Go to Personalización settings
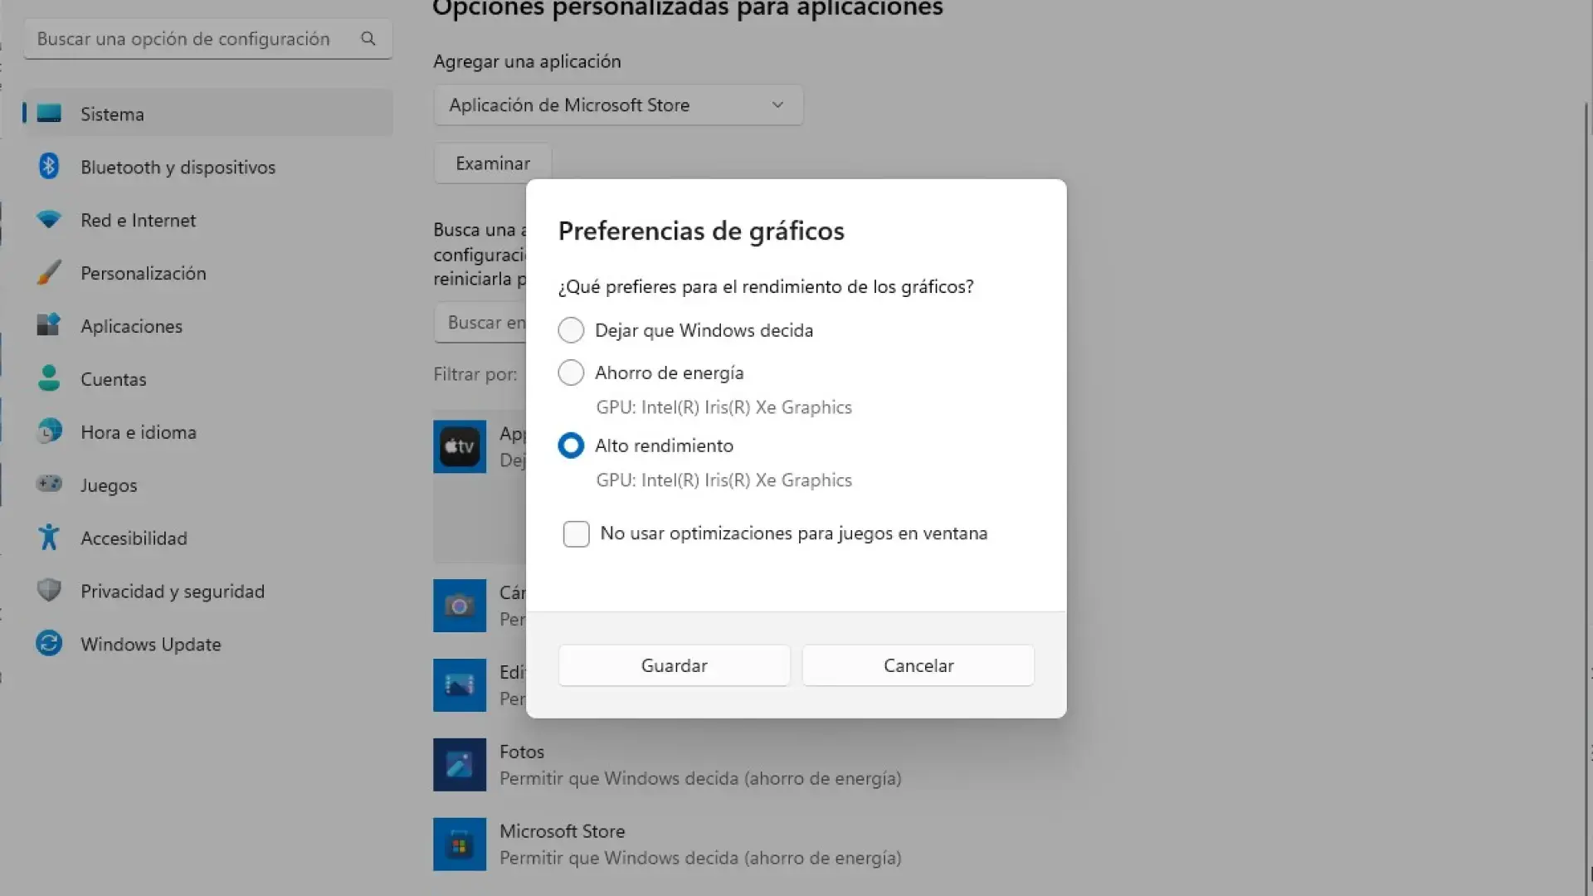 tap(144, 273)
